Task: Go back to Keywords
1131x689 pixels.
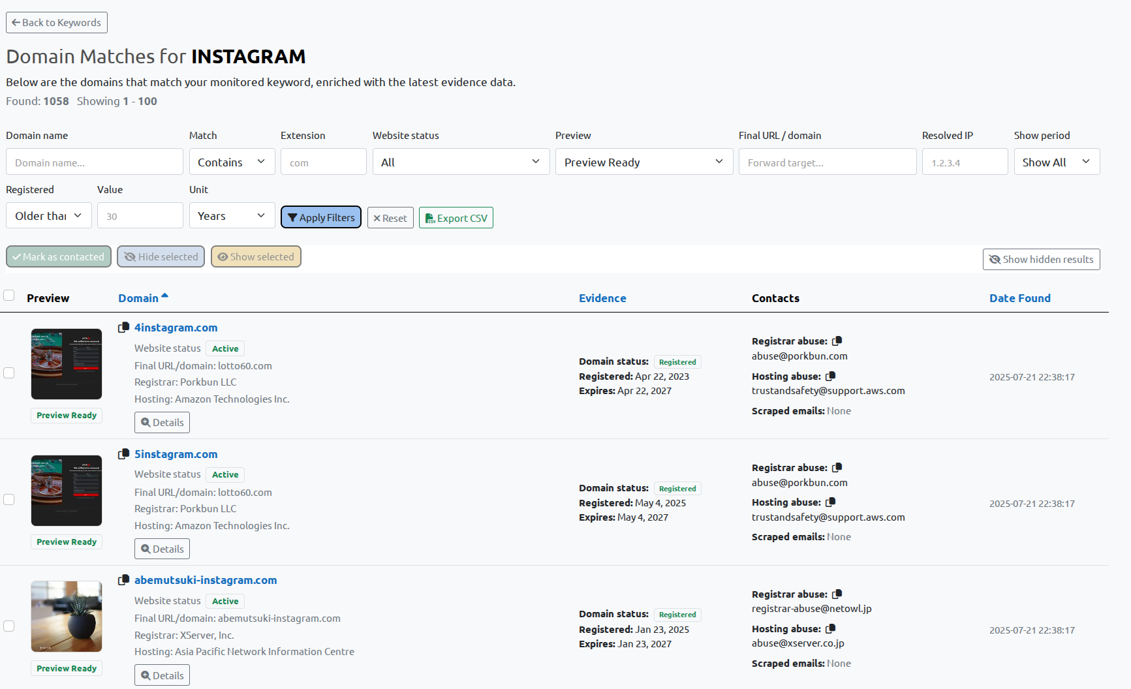Action: tap(57, 22)
